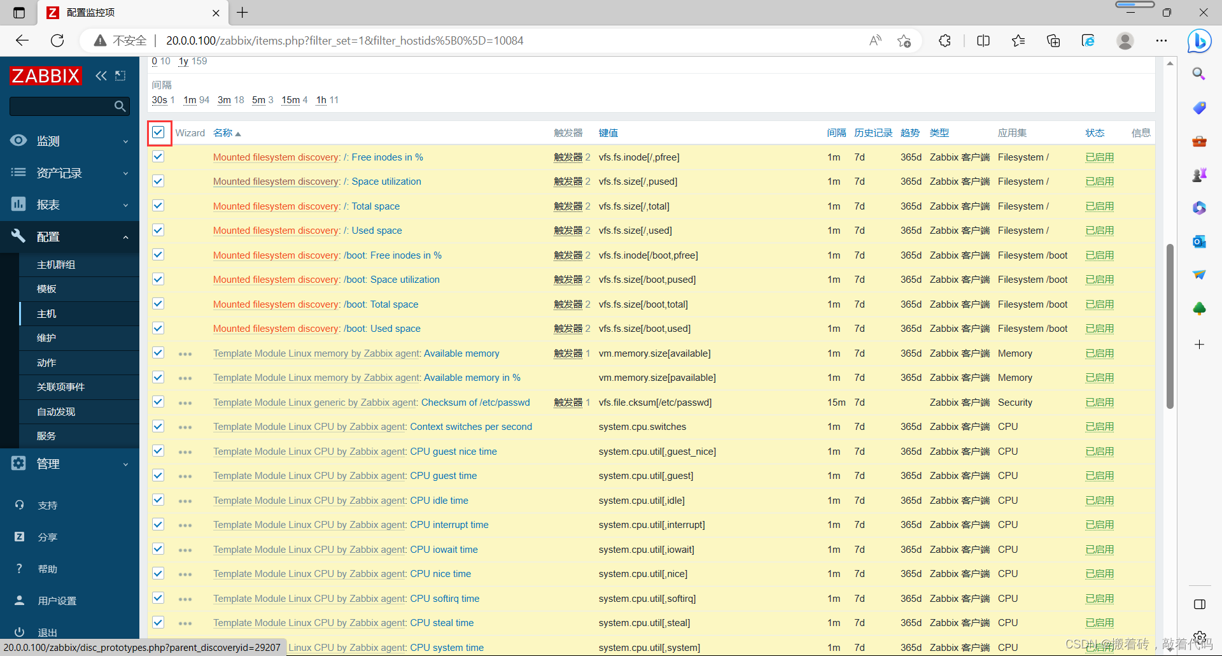Open the 分享 share icon item
The width and height of the screenshot is (1222, 656).
point(20,537)
